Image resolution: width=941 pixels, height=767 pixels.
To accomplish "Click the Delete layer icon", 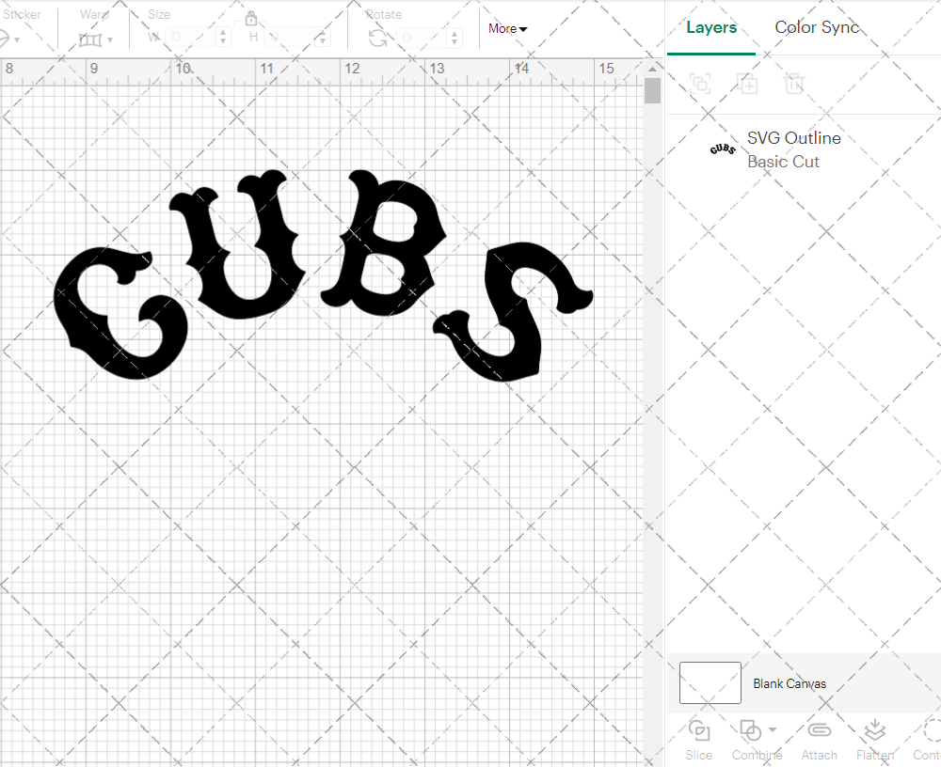I will 795,84.
